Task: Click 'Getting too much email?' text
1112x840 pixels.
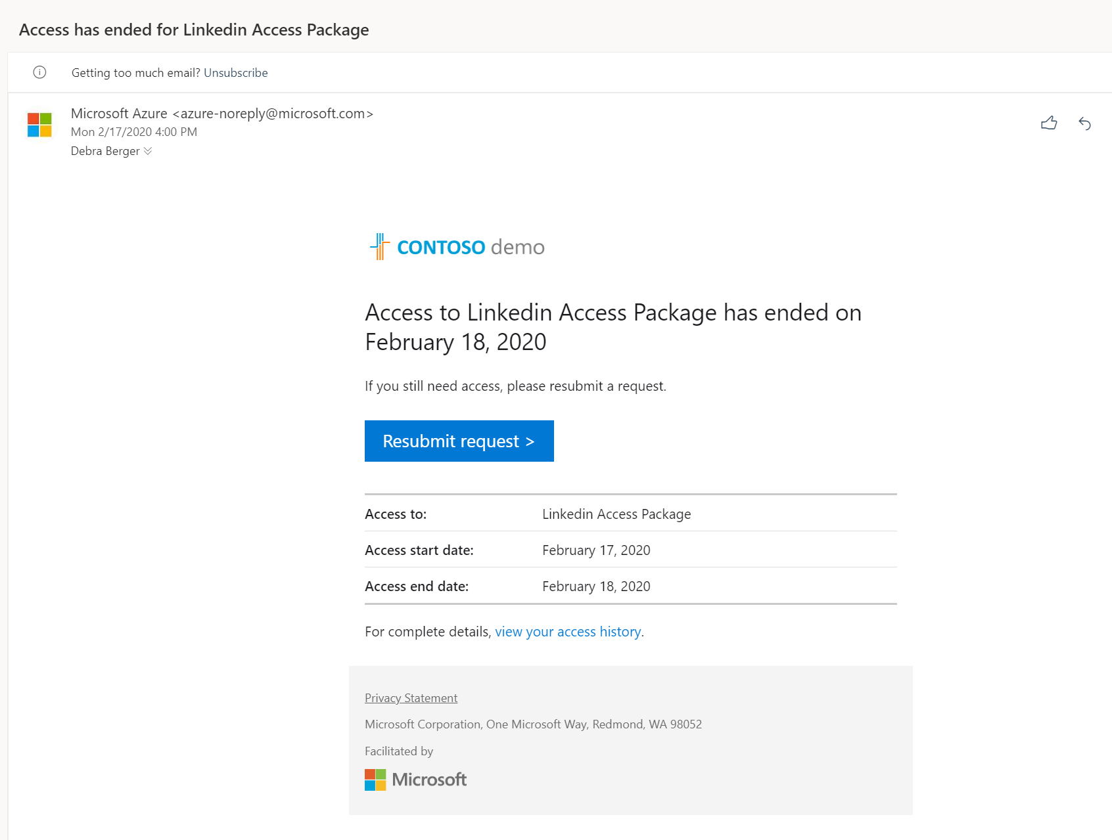Action: coord(135,73)
